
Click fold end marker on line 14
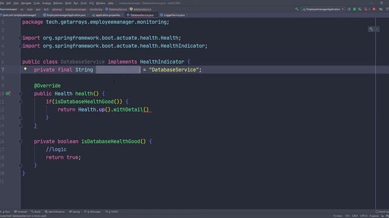pyautogui.click(x=20, y=125)
